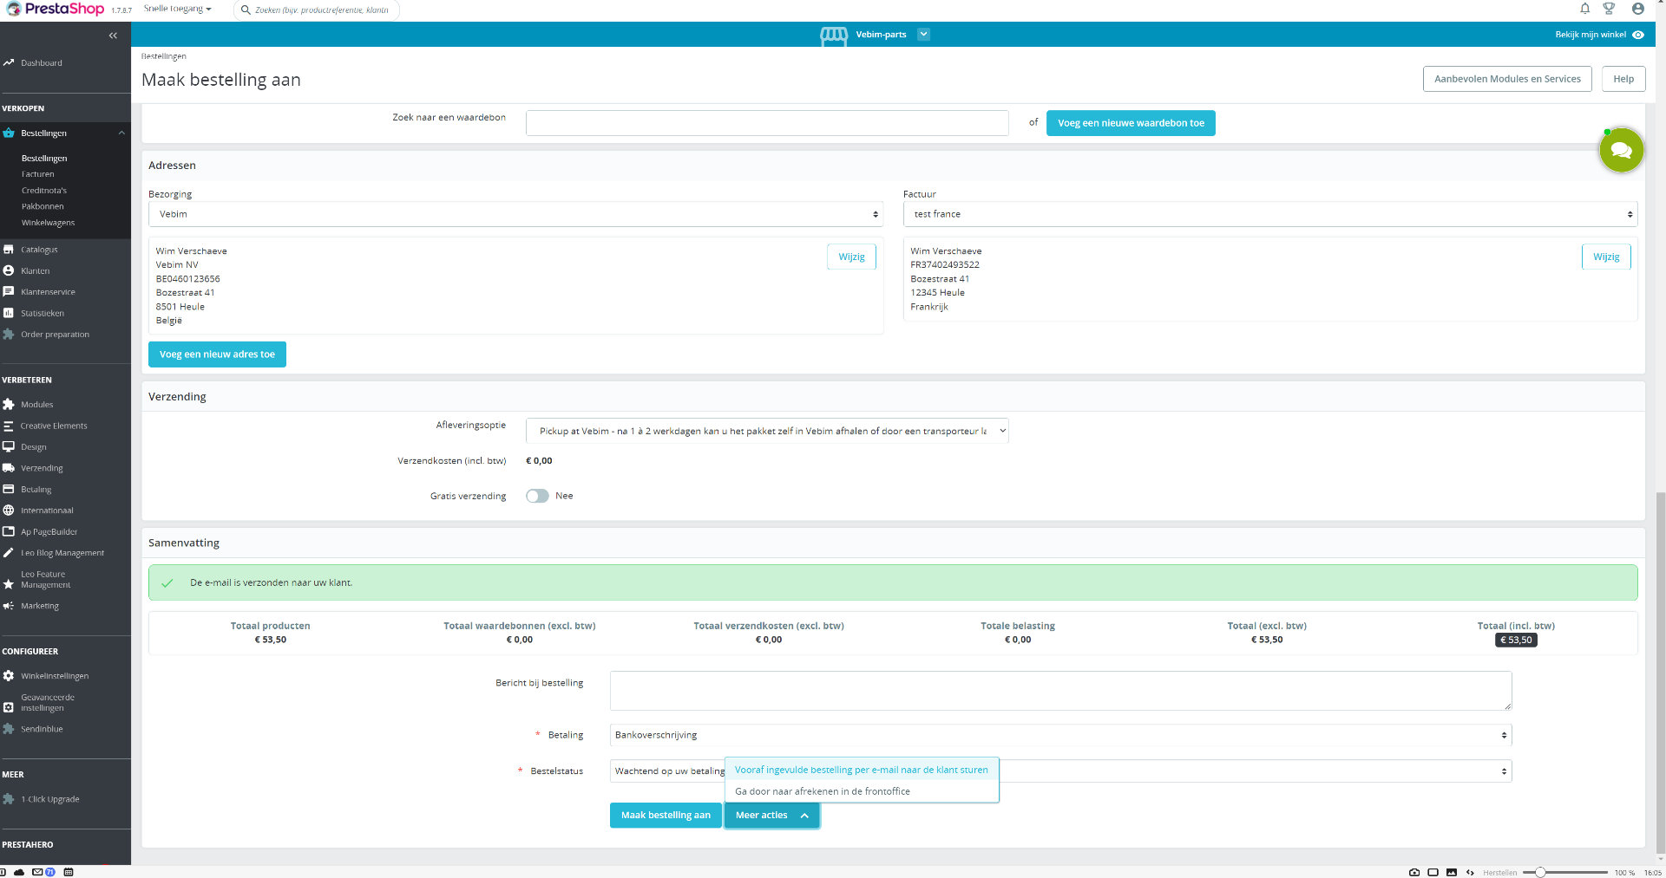Click the image icon in the status bar
The width and height of the screenshot is (1666, 878).
point(1452,872)
